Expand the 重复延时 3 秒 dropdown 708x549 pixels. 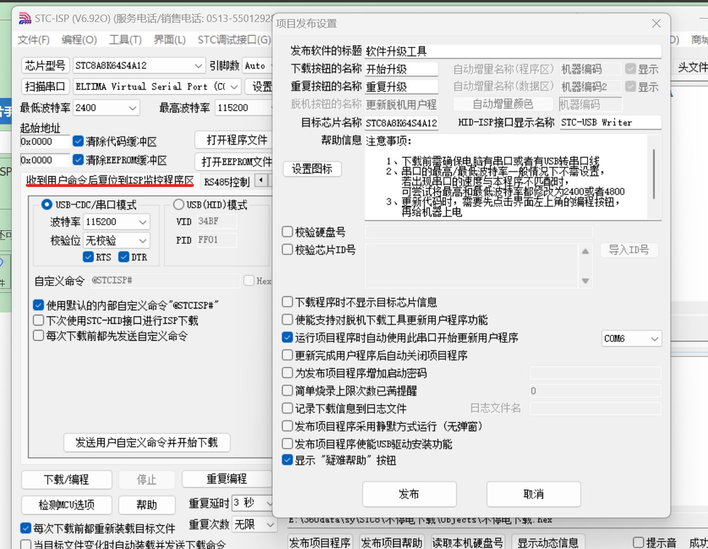269,503
